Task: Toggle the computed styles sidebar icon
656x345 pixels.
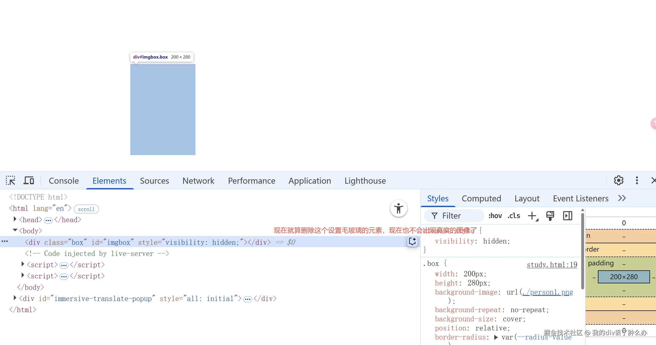Action: coord(567,216)
